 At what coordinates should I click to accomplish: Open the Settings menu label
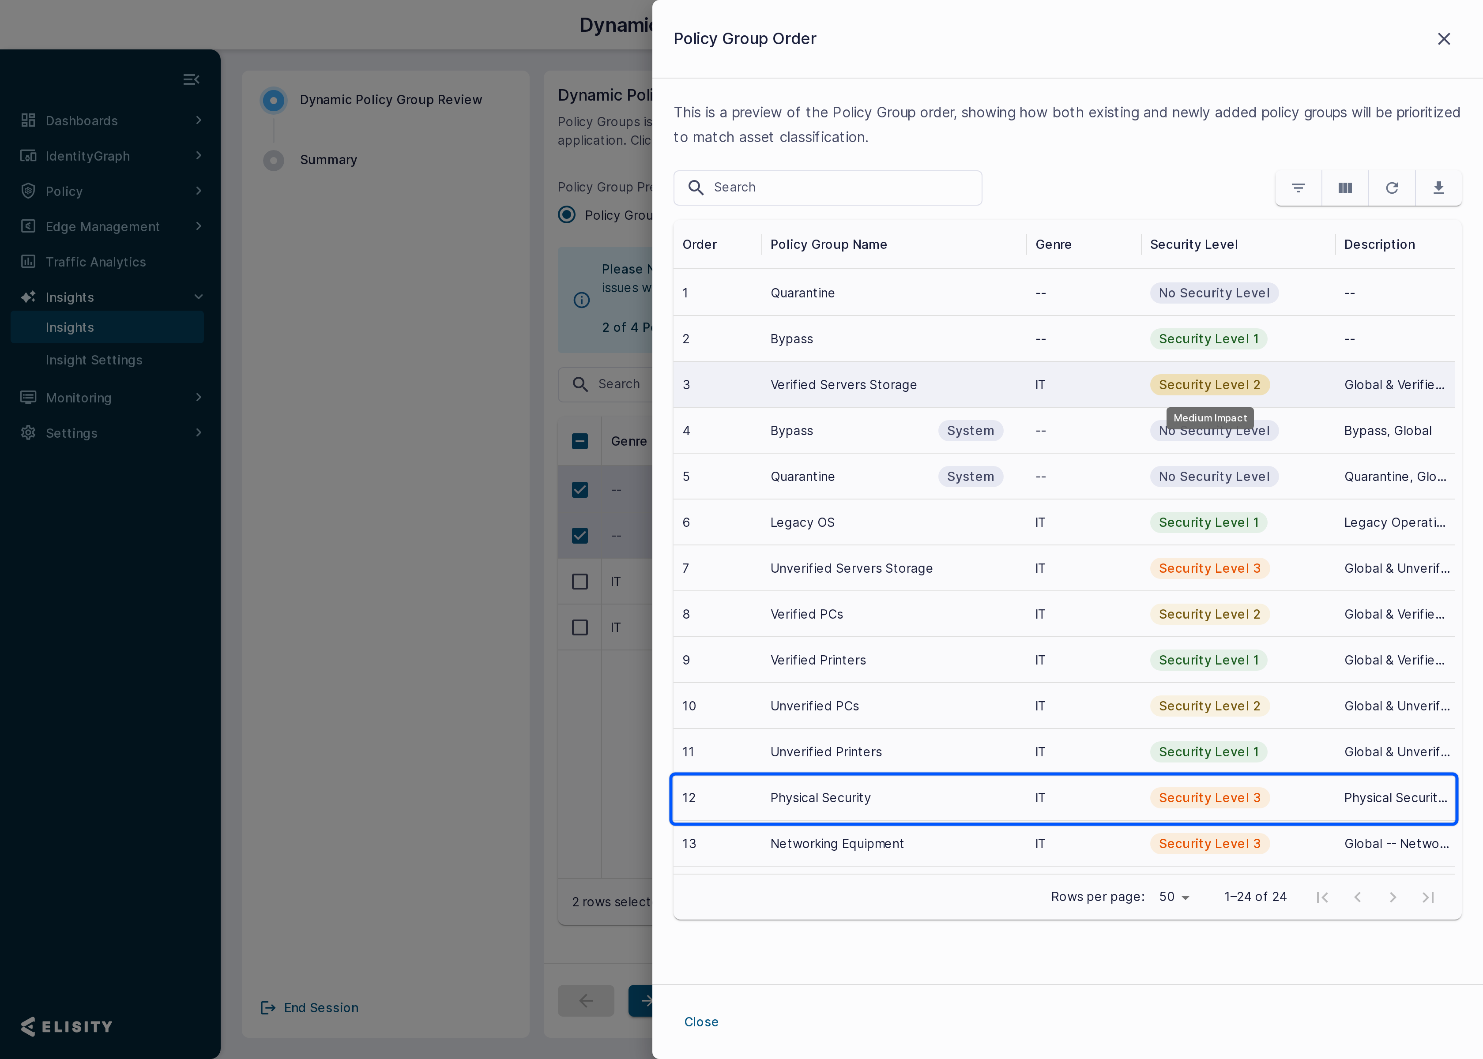(72, 433)
